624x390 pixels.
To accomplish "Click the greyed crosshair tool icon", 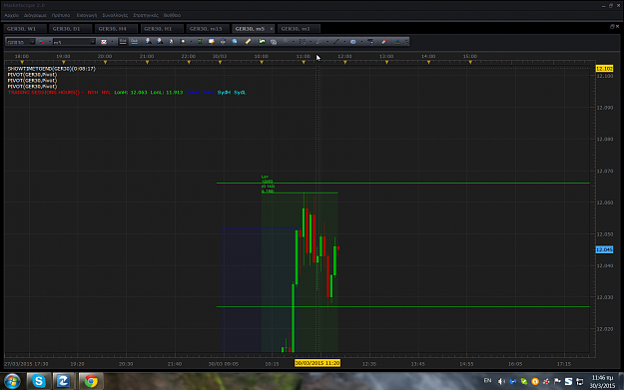I will pos(286,41).
